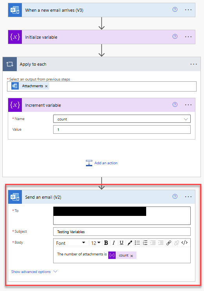Expand Show advanced options

(34, 272)
